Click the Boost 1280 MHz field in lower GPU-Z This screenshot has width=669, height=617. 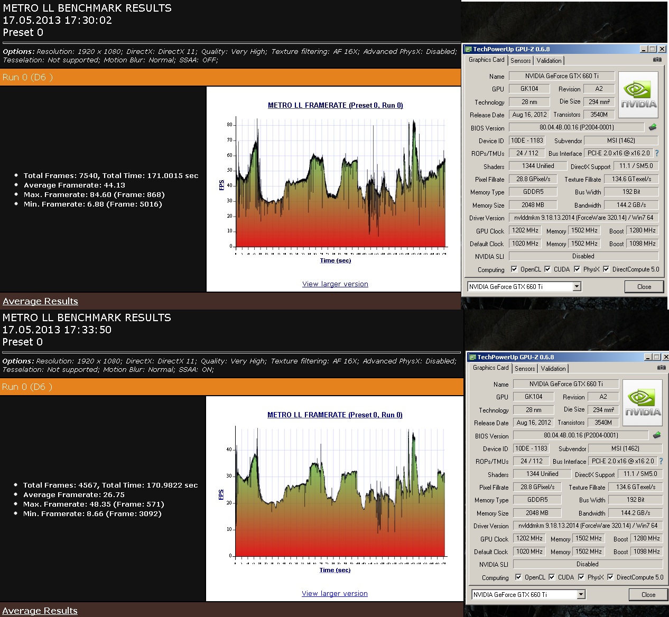click(647, 538)
